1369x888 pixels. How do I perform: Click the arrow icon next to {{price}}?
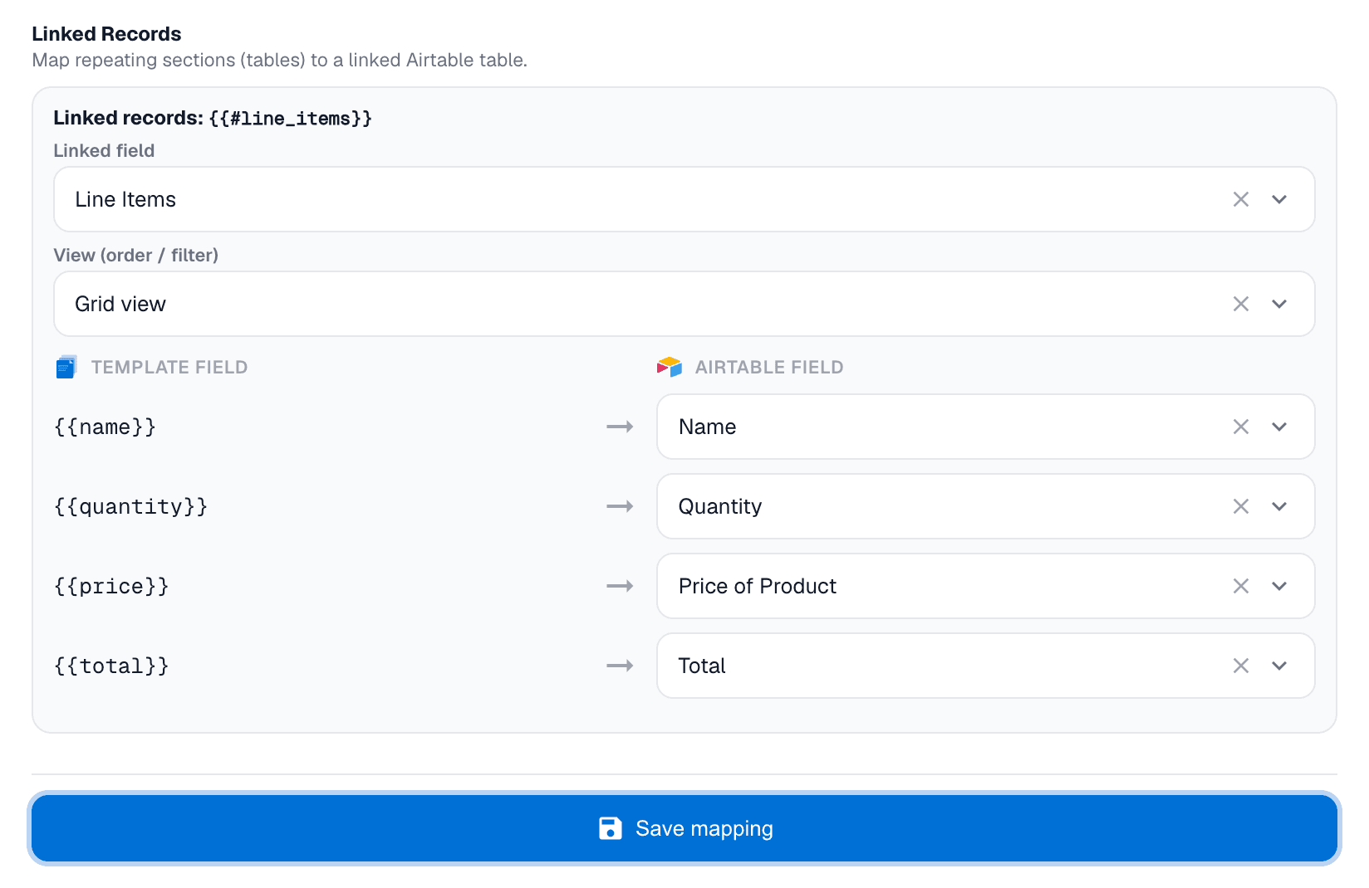coord(620,586)
